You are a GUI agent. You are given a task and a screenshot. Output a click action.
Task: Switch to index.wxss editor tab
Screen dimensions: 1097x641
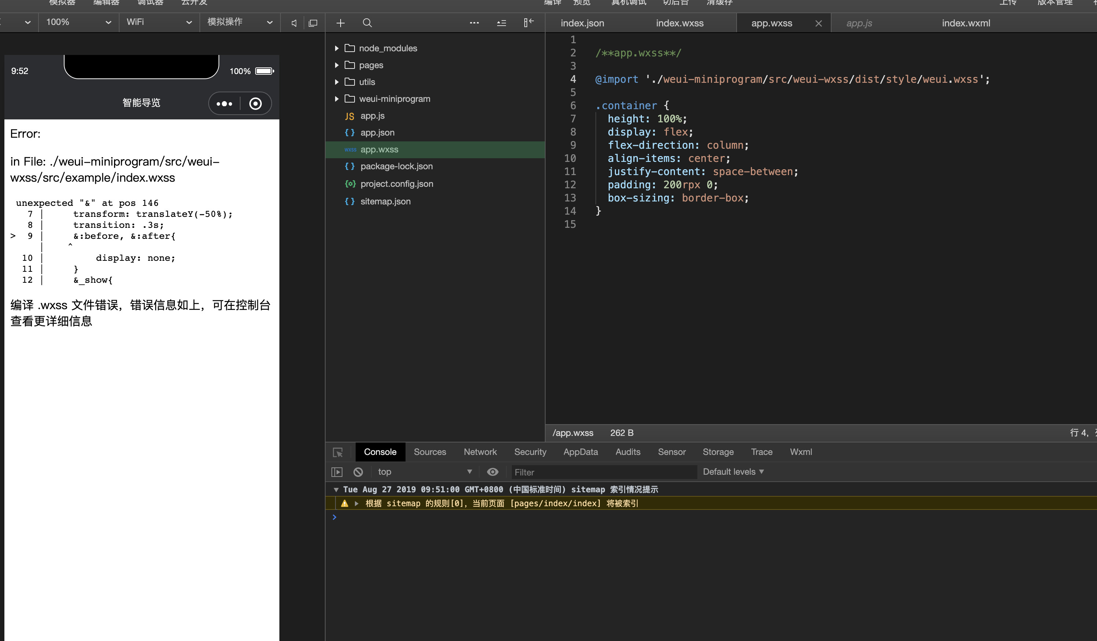coord(679,23)
